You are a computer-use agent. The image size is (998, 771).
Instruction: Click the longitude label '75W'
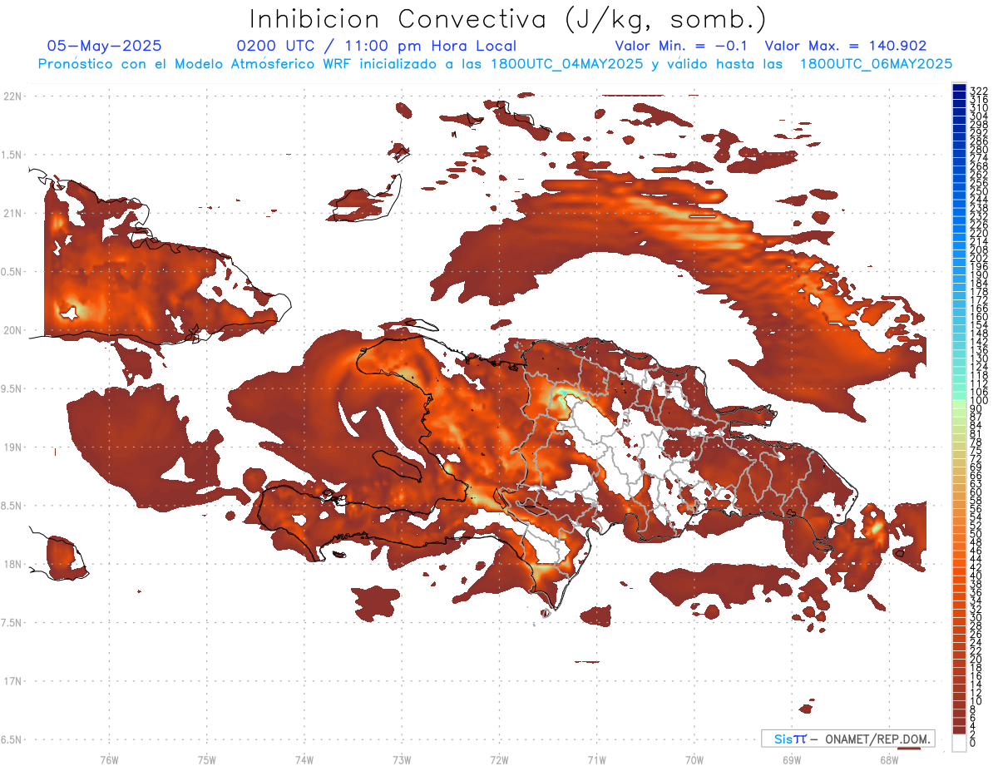point(206,759)
